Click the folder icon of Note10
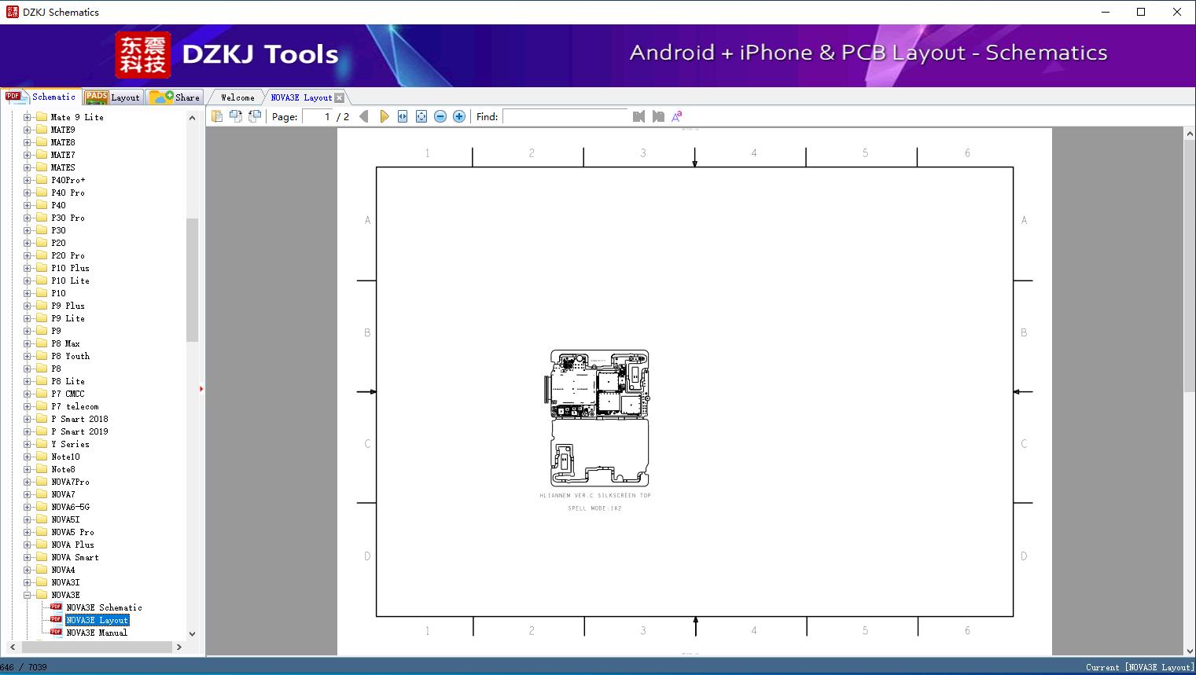 pyautogui.click(x=42, y=457)
